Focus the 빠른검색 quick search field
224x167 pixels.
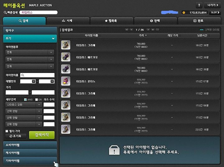[x=39, y=12]
